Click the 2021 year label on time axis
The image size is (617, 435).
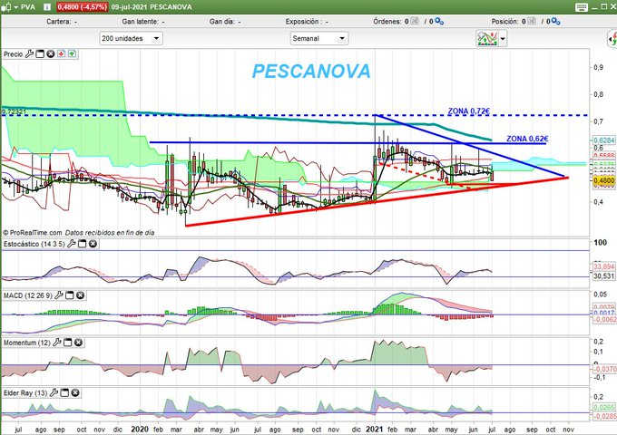click(374, 429)
